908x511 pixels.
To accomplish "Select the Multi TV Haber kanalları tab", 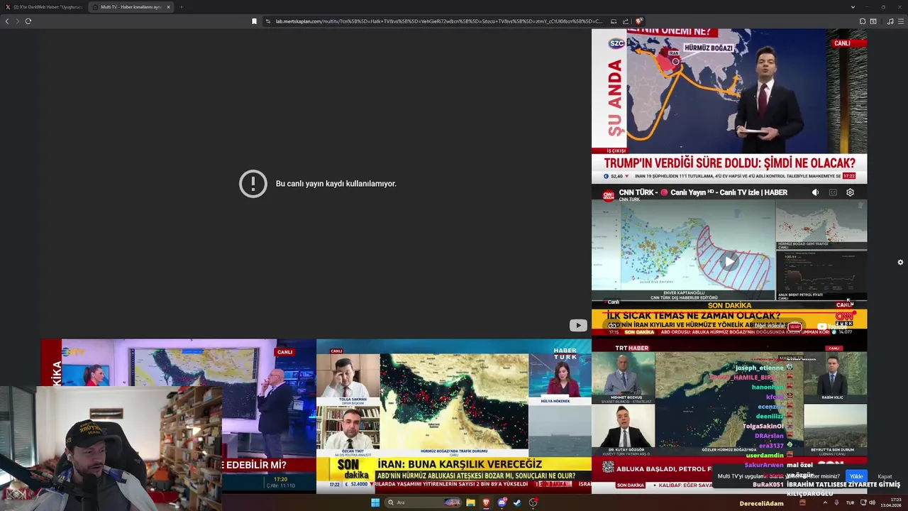I will (x=131, y=7).
